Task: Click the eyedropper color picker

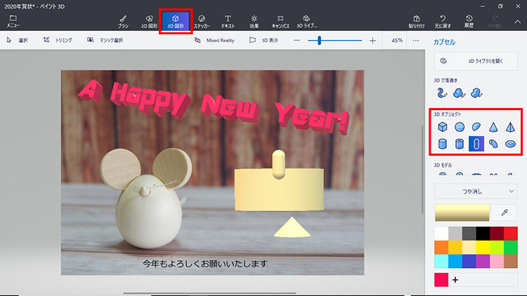Action: click(x=503, y=212)
